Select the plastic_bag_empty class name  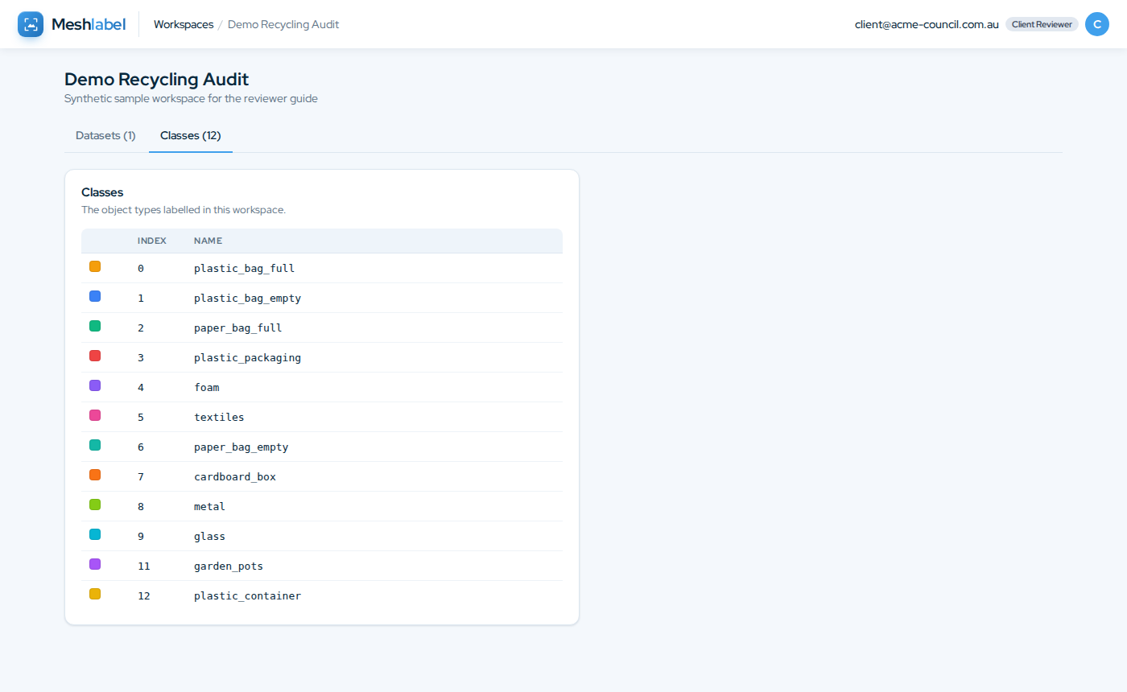point(248,298)
